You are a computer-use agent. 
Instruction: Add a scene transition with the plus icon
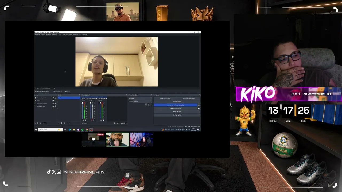(146, 105)
